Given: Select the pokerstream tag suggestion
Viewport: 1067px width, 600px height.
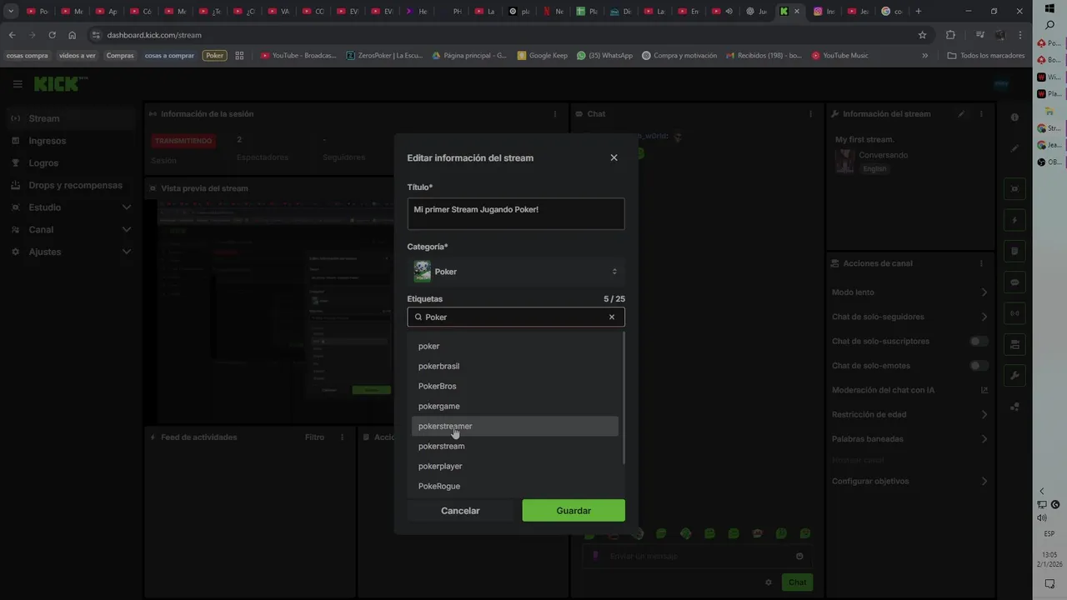Looking at the screenshot, I should (515, 446).
